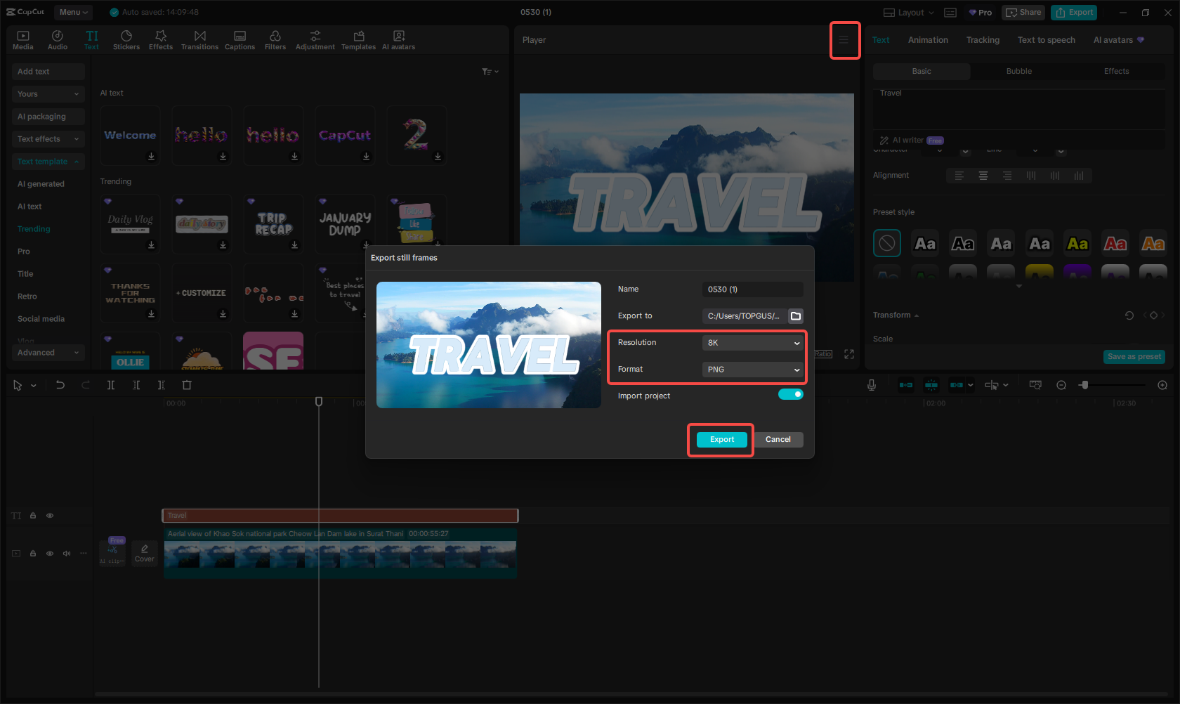The width and height of the screenshot is (1180, 704).
Task: Select the Transitions tool
Action: [x=200, y=39]
